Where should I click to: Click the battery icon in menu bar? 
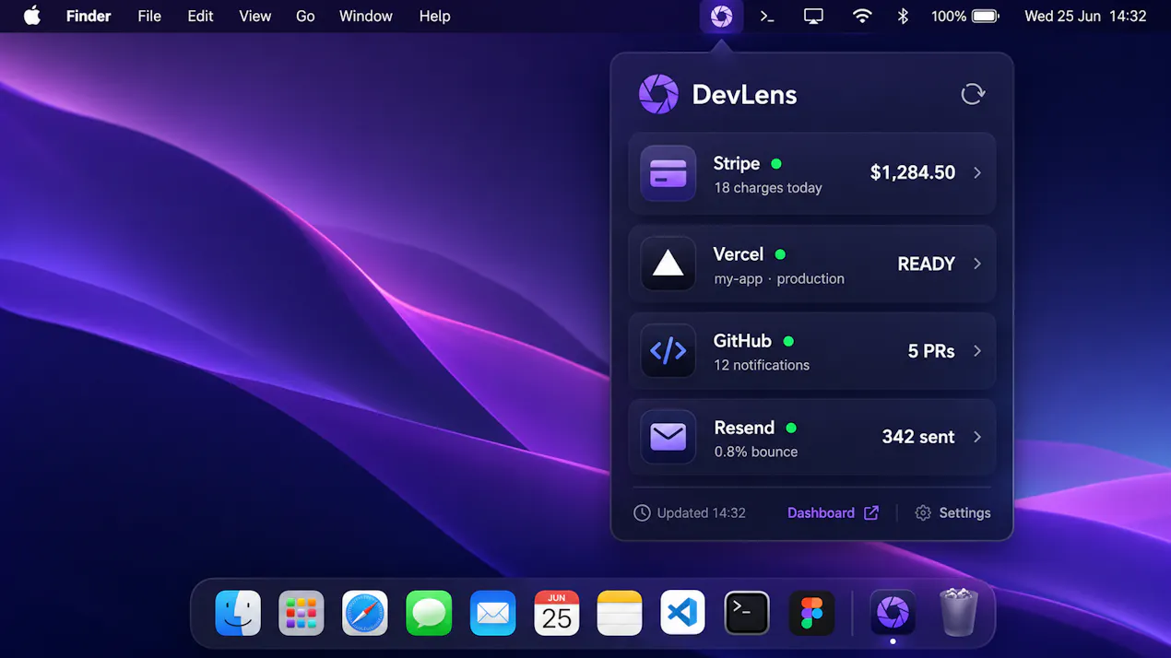coord(986,17)
